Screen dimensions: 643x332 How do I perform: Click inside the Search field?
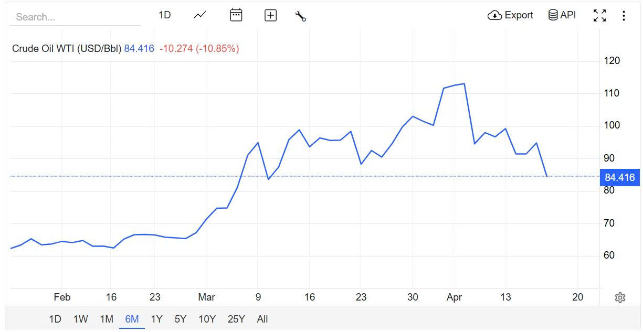point(73,17)
